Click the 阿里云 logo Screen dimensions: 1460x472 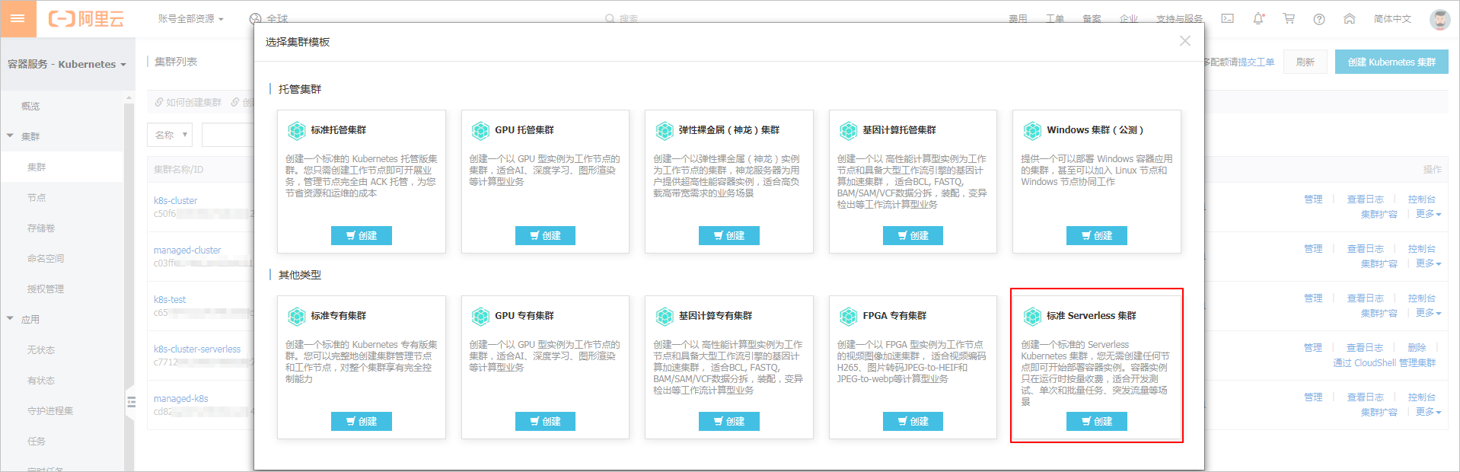pyautogui.click(x=86, y=18)
